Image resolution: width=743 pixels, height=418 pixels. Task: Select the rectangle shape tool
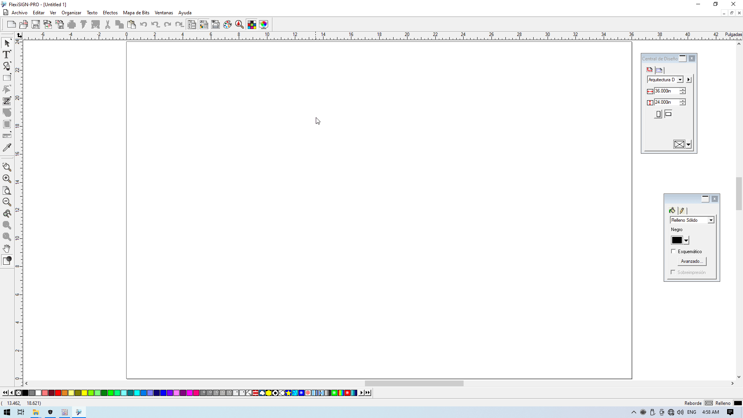pyautogui.click(x=7, y=78)
